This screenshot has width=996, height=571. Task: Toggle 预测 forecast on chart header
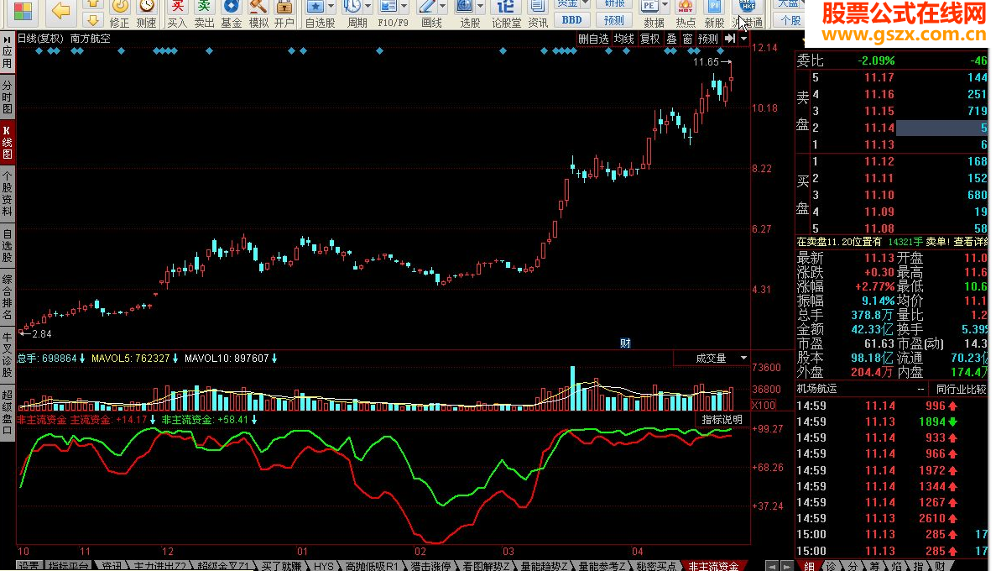[707, 39]
